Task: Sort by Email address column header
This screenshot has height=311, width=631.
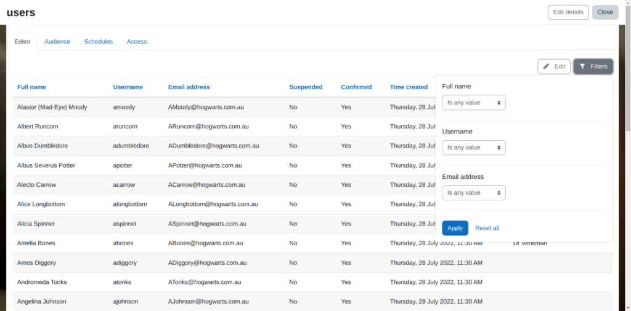Action: (x=189, y=87)
